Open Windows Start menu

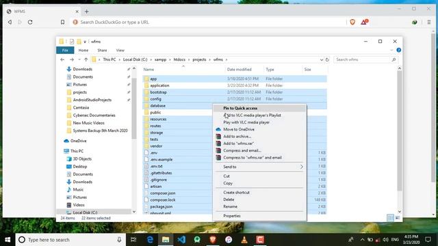[x=8, y=240]
